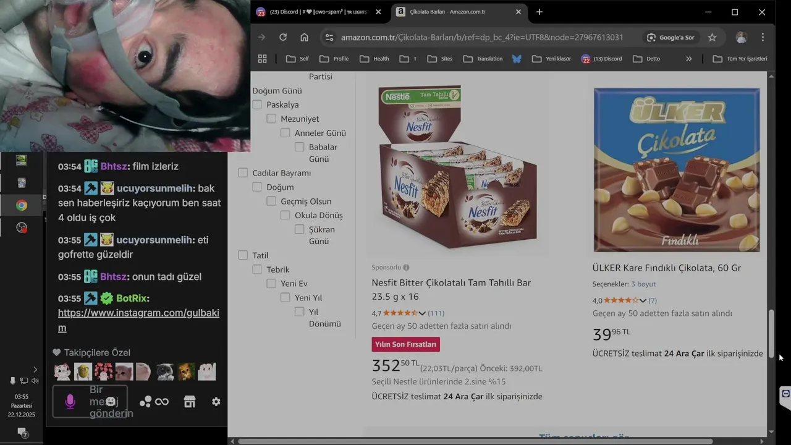Tick the Yıl Dönümü checkbox

(x=300, y=311)
